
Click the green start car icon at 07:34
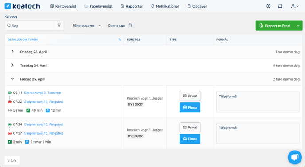(10, 124)
